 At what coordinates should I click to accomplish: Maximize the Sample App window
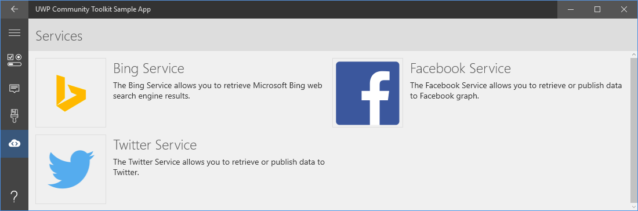pyautogui.click(x=597, y=9)
